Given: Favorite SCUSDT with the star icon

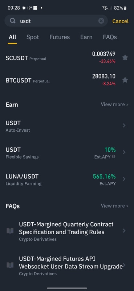Looking at the screenshot, I should 125,58.
